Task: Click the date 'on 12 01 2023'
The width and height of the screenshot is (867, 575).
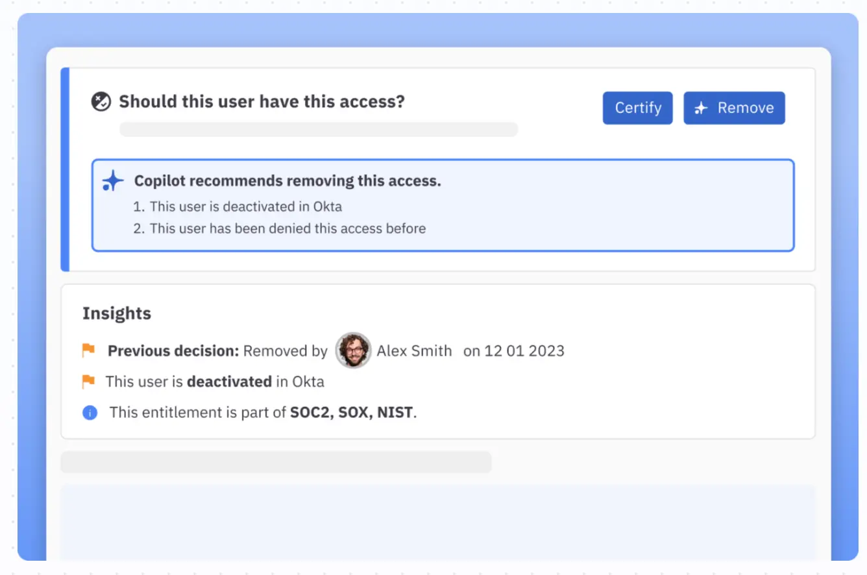Action: tap(513, 351)
